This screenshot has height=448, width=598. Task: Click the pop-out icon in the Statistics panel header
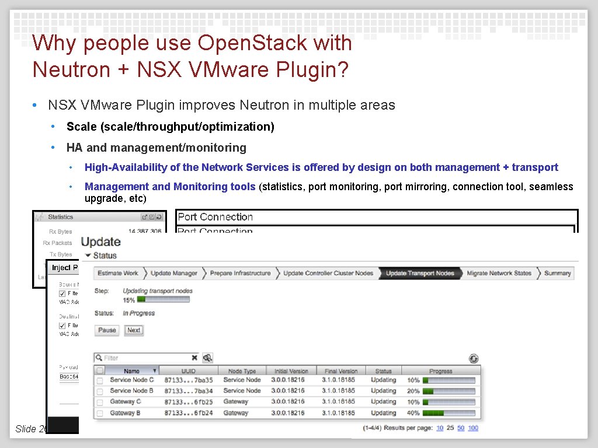point(145,217)
